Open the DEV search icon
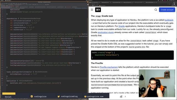 [156, 10]
